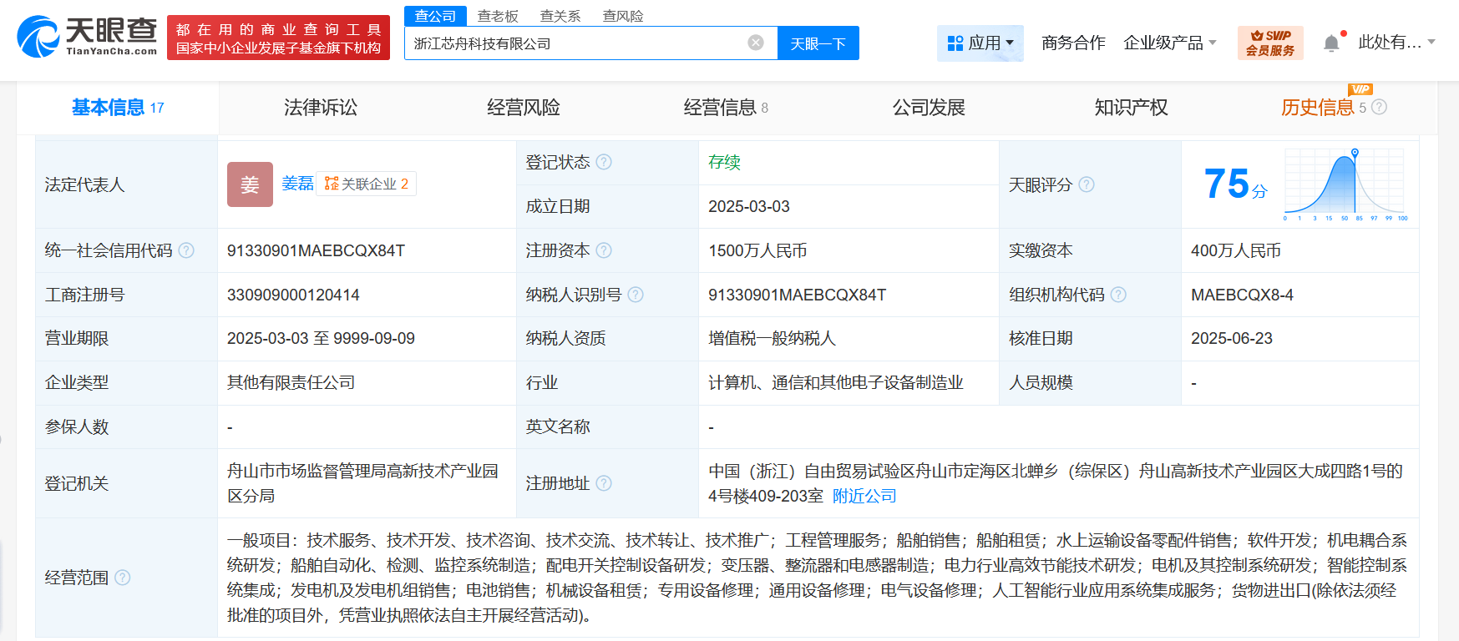1459x641 pixels.
Task: Open the 基本信息 tab
Action: [x=118, y=108]
